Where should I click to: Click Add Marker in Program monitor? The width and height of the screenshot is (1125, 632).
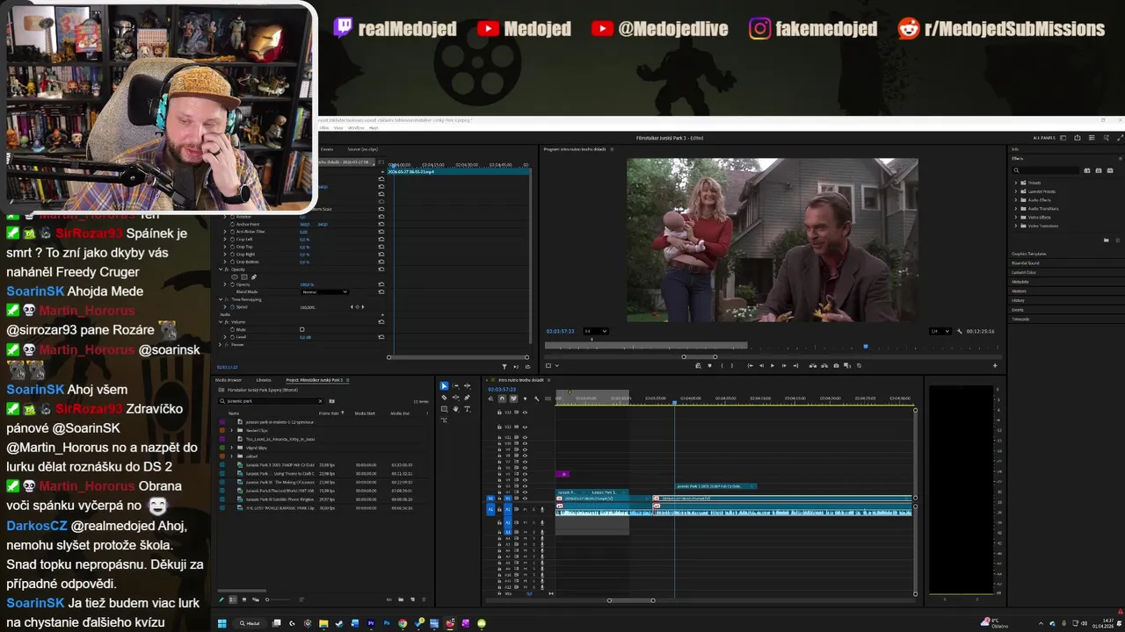click(x=709, y=365)
